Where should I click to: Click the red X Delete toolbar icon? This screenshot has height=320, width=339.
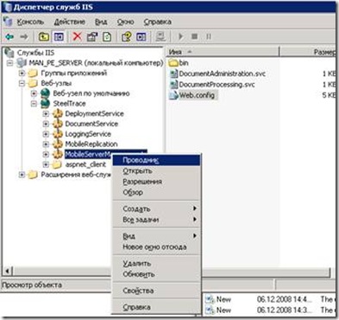77,36
